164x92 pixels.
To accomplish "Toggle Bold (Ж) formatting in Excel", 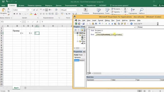I will (14, 14).
